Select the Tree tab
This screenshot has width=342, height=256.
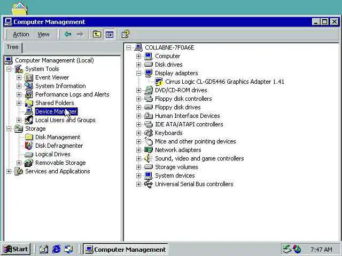(12, 47)
